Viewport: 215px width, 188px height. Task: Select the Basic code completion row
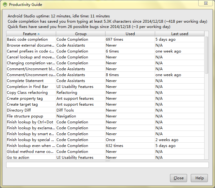pyautogui.click(x=105, y=39)
